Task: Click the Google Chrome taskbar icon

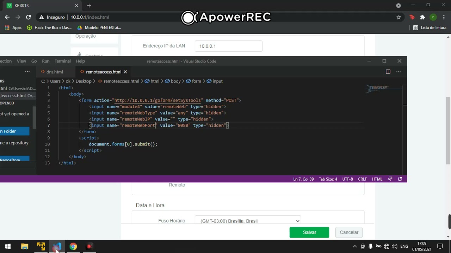Action: pos(73,246)
